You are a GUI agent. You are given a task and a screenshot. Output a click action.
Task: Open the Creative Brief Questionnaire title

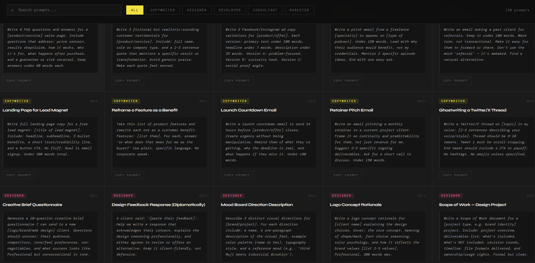pyautogui.click(x=32, y=205)
